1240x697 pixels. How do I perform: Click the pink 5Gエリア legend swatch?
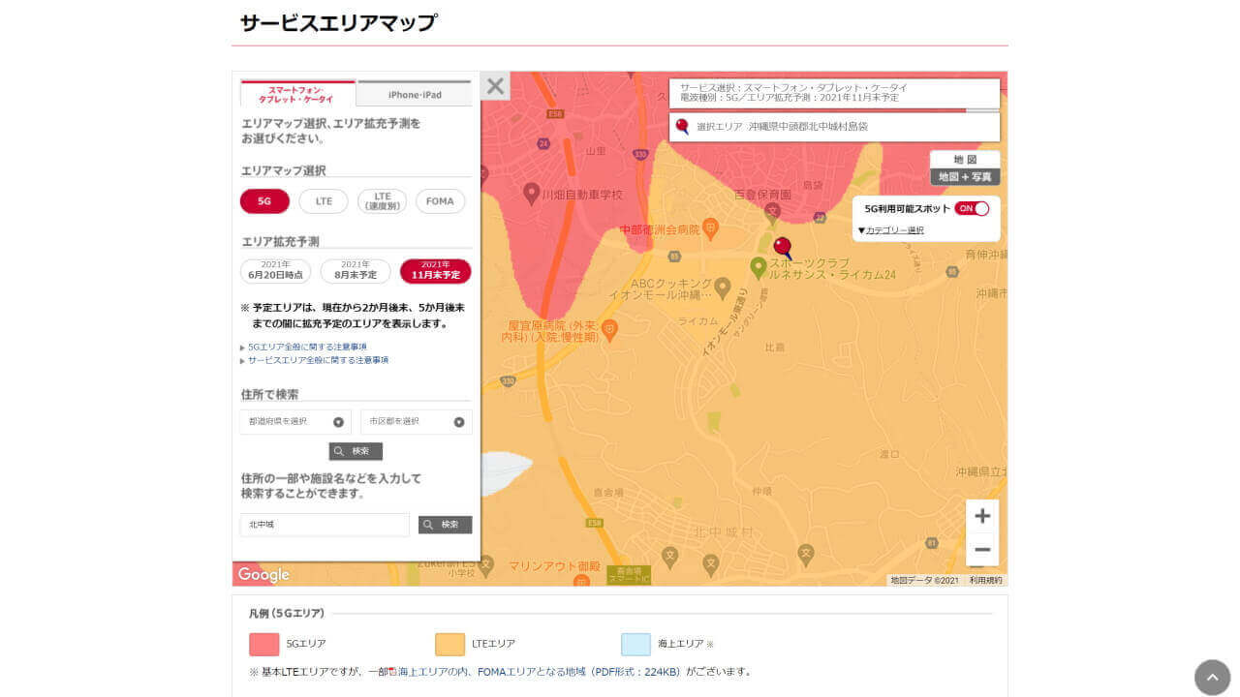(262, 643)
